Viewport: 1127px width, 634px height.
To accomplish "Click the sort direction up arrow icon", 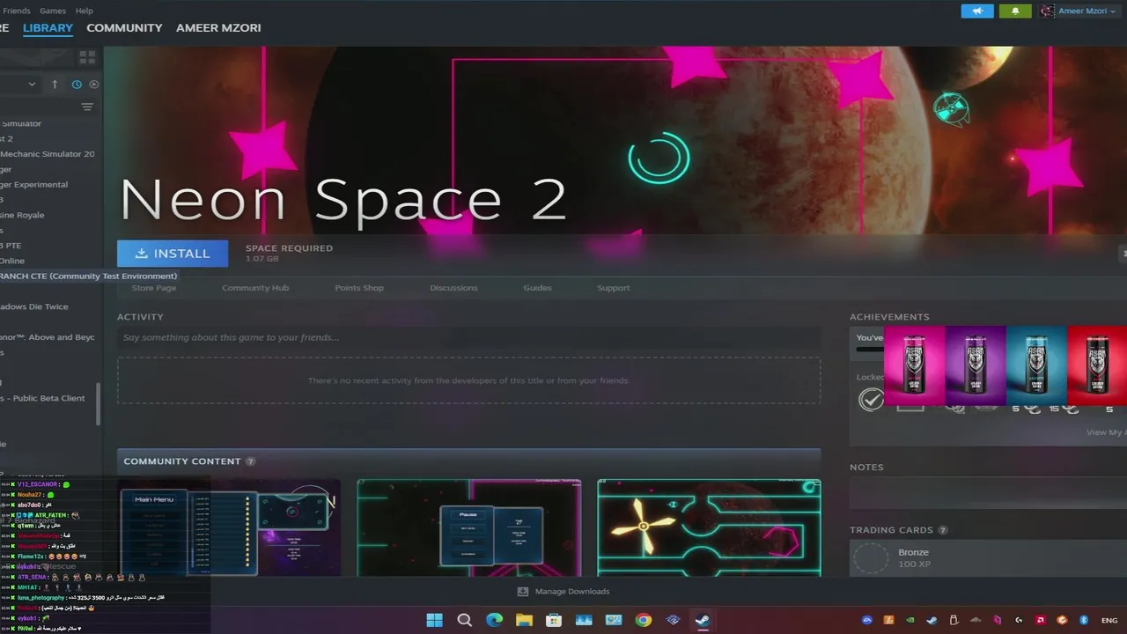I will [x=55, y=85].
